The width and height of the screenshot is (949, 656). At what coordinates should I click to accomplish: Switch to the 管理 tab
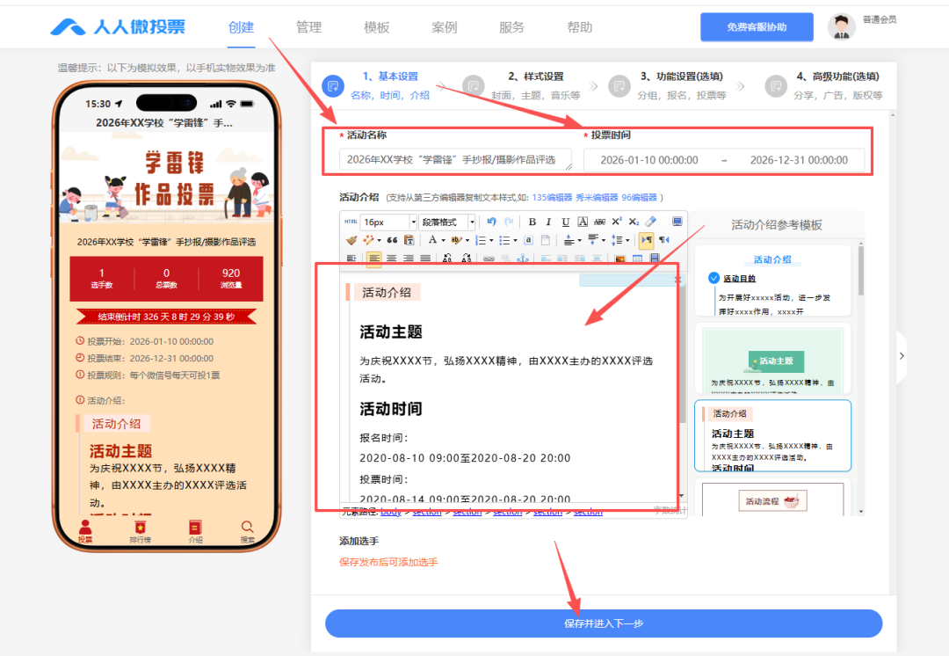coord(308,27)
